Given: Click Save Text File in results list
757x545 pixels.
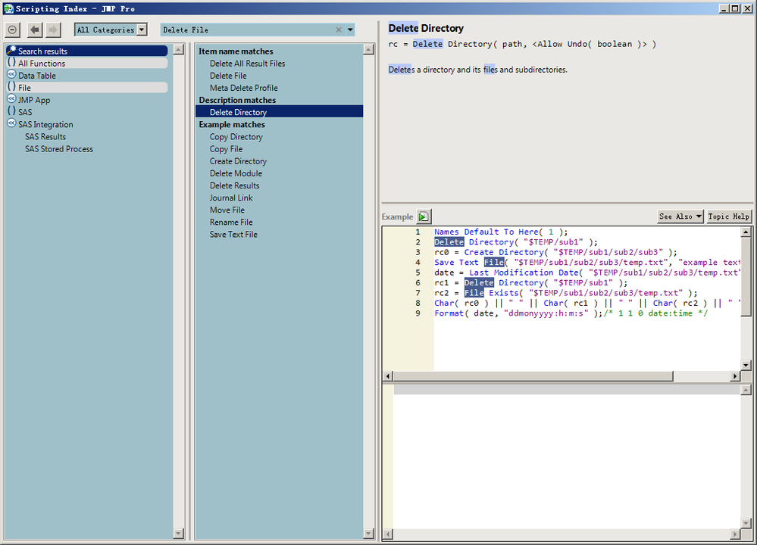Looking at the screenshot, I should click(233, 235).
